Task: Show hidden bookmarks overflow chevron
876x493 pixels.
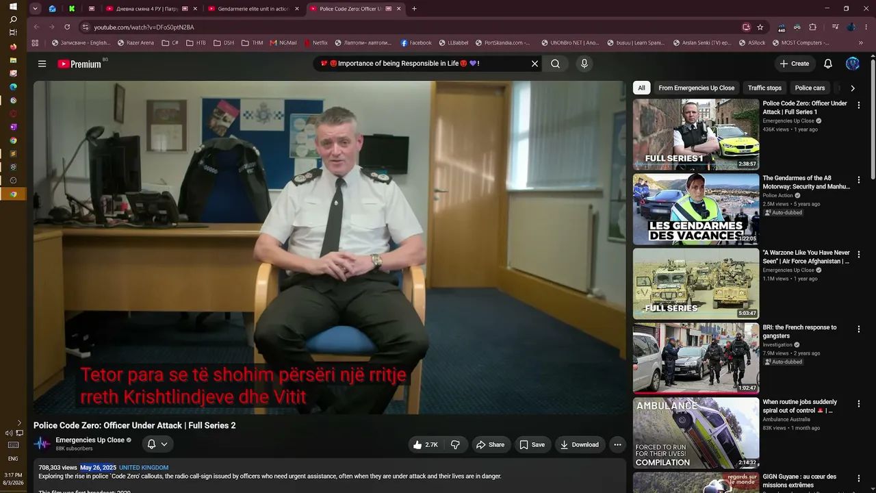Action: 861,42
